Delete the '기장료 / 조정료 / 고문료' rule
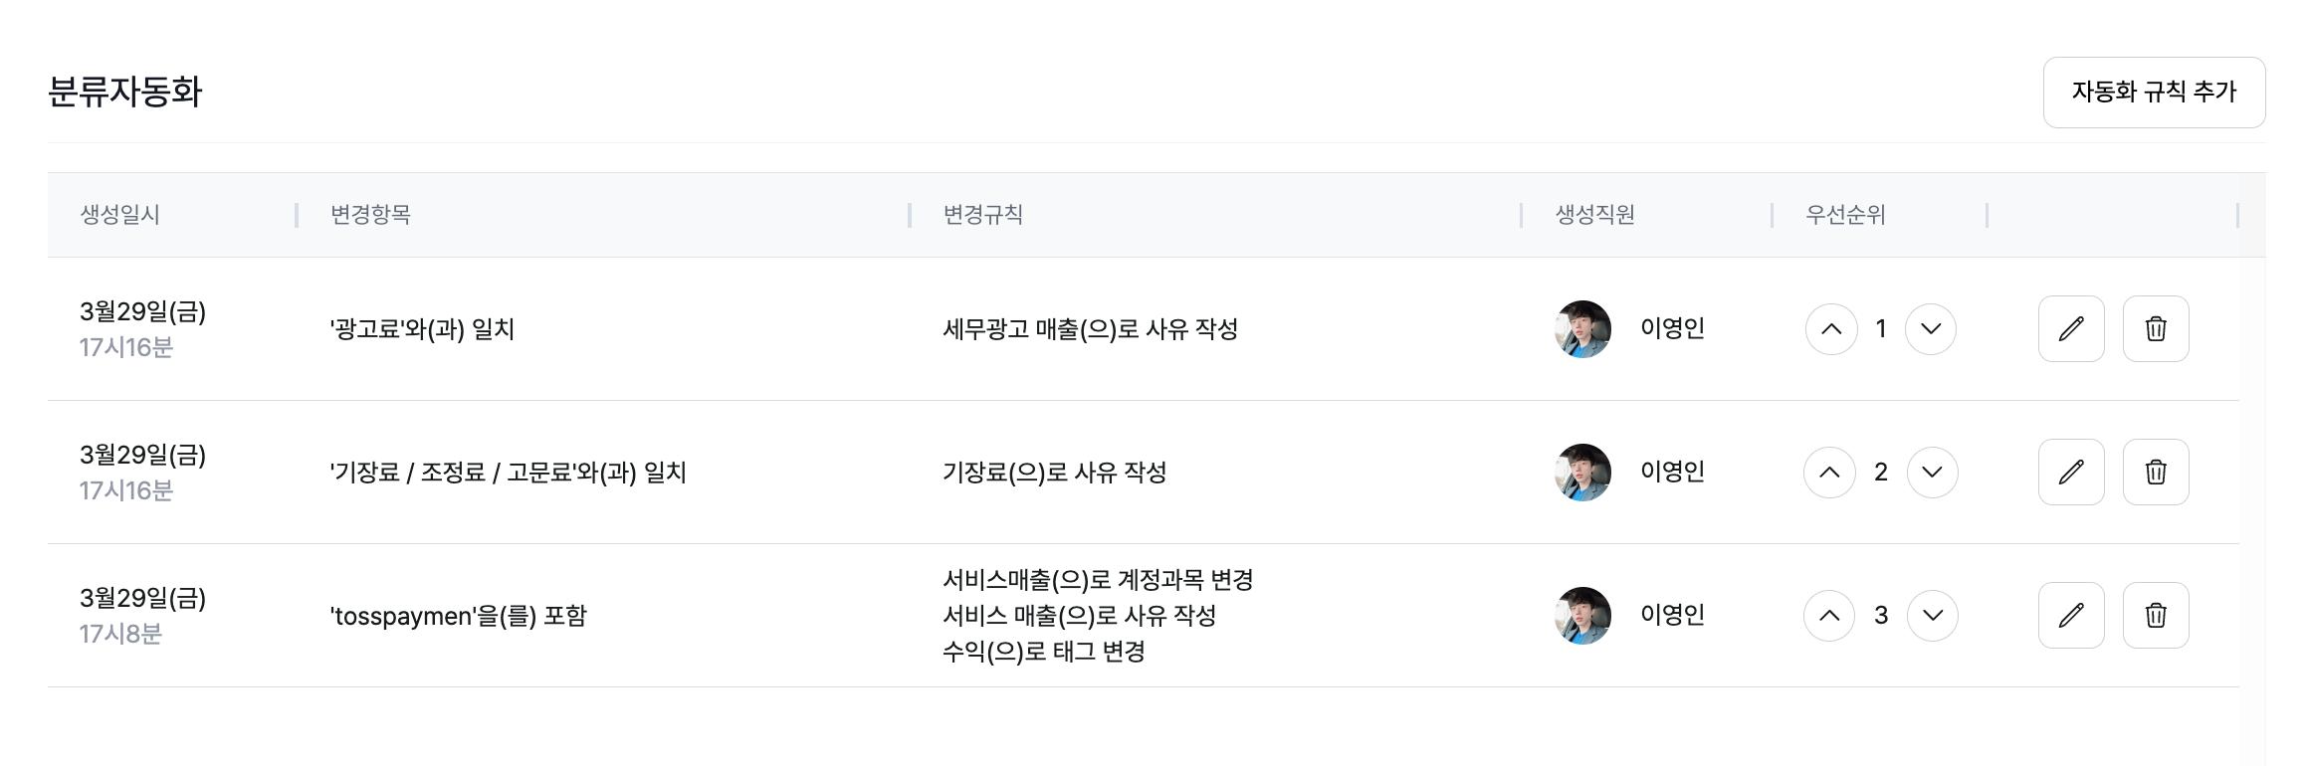This screenshot has height=766, width=2309. point(2156,472)
